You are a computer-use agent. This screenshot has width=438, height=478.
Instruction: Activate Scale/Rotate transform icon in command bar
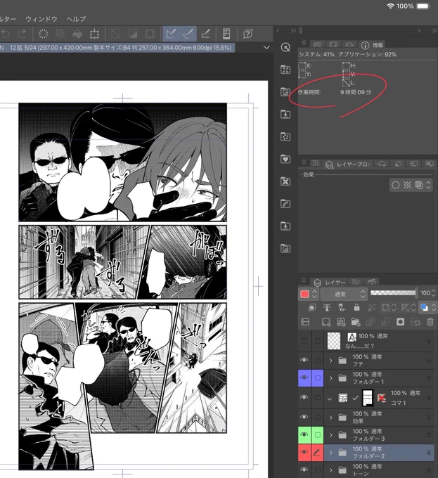coord(94,34)
